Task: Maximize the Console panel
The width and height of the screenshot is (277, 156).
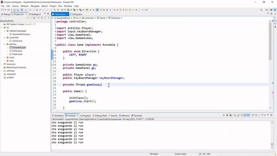Action: pyautogui.click(x=271, y=115)
